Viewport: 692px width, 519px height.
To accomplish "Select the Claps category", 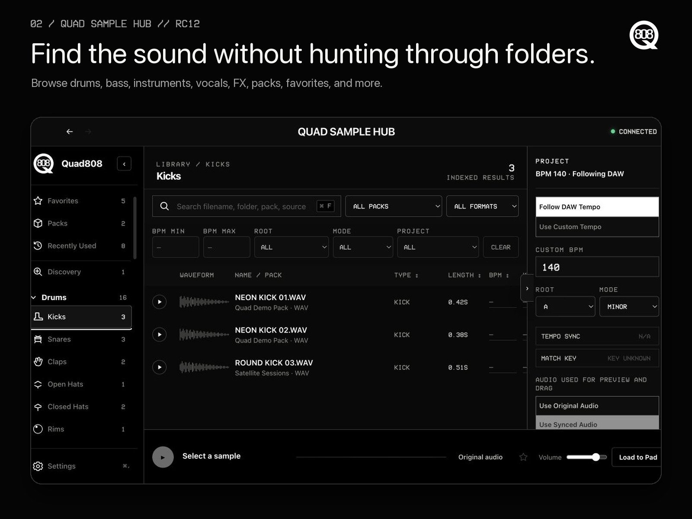I will pos(81,362).
